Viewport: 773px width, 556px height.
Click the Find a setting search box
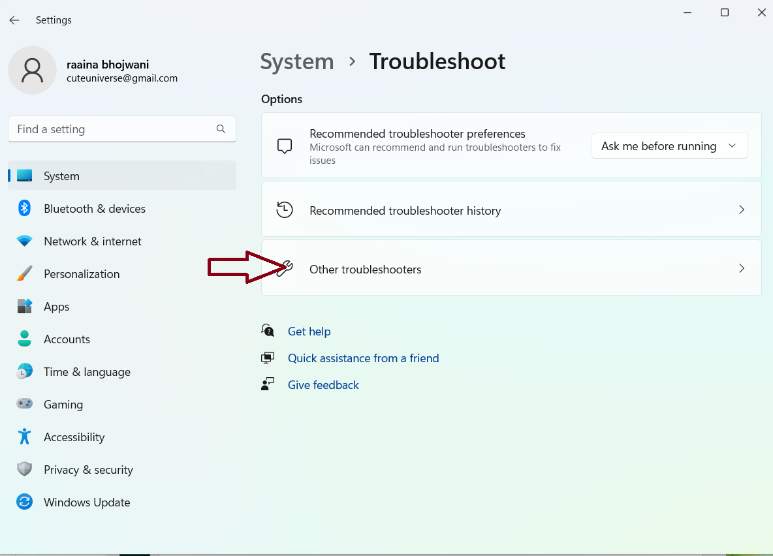tap(114, 129)
